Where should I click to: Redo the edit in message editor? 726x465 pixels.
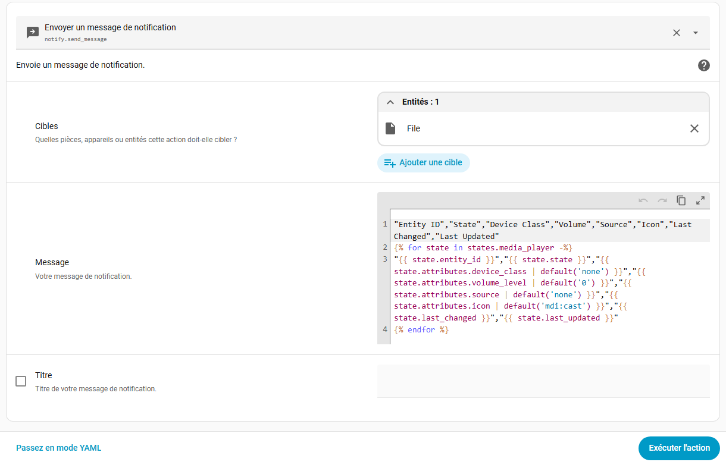tap(662, 201)
